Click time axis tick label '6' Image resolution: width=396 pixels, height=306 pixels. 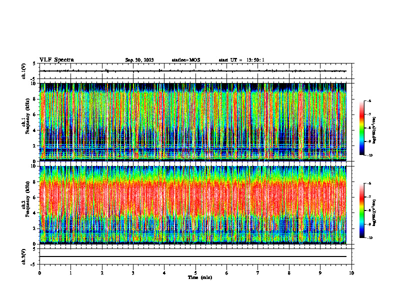[x=227, y=273]
